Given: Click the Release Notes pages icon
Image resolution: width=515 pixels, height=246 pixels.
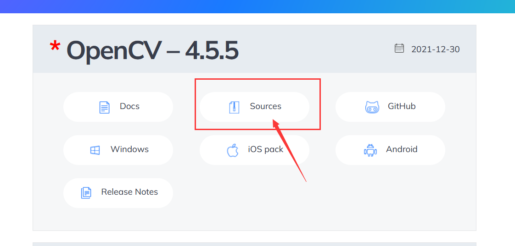Looking at the screenshot, I should [x=86, y=193].
